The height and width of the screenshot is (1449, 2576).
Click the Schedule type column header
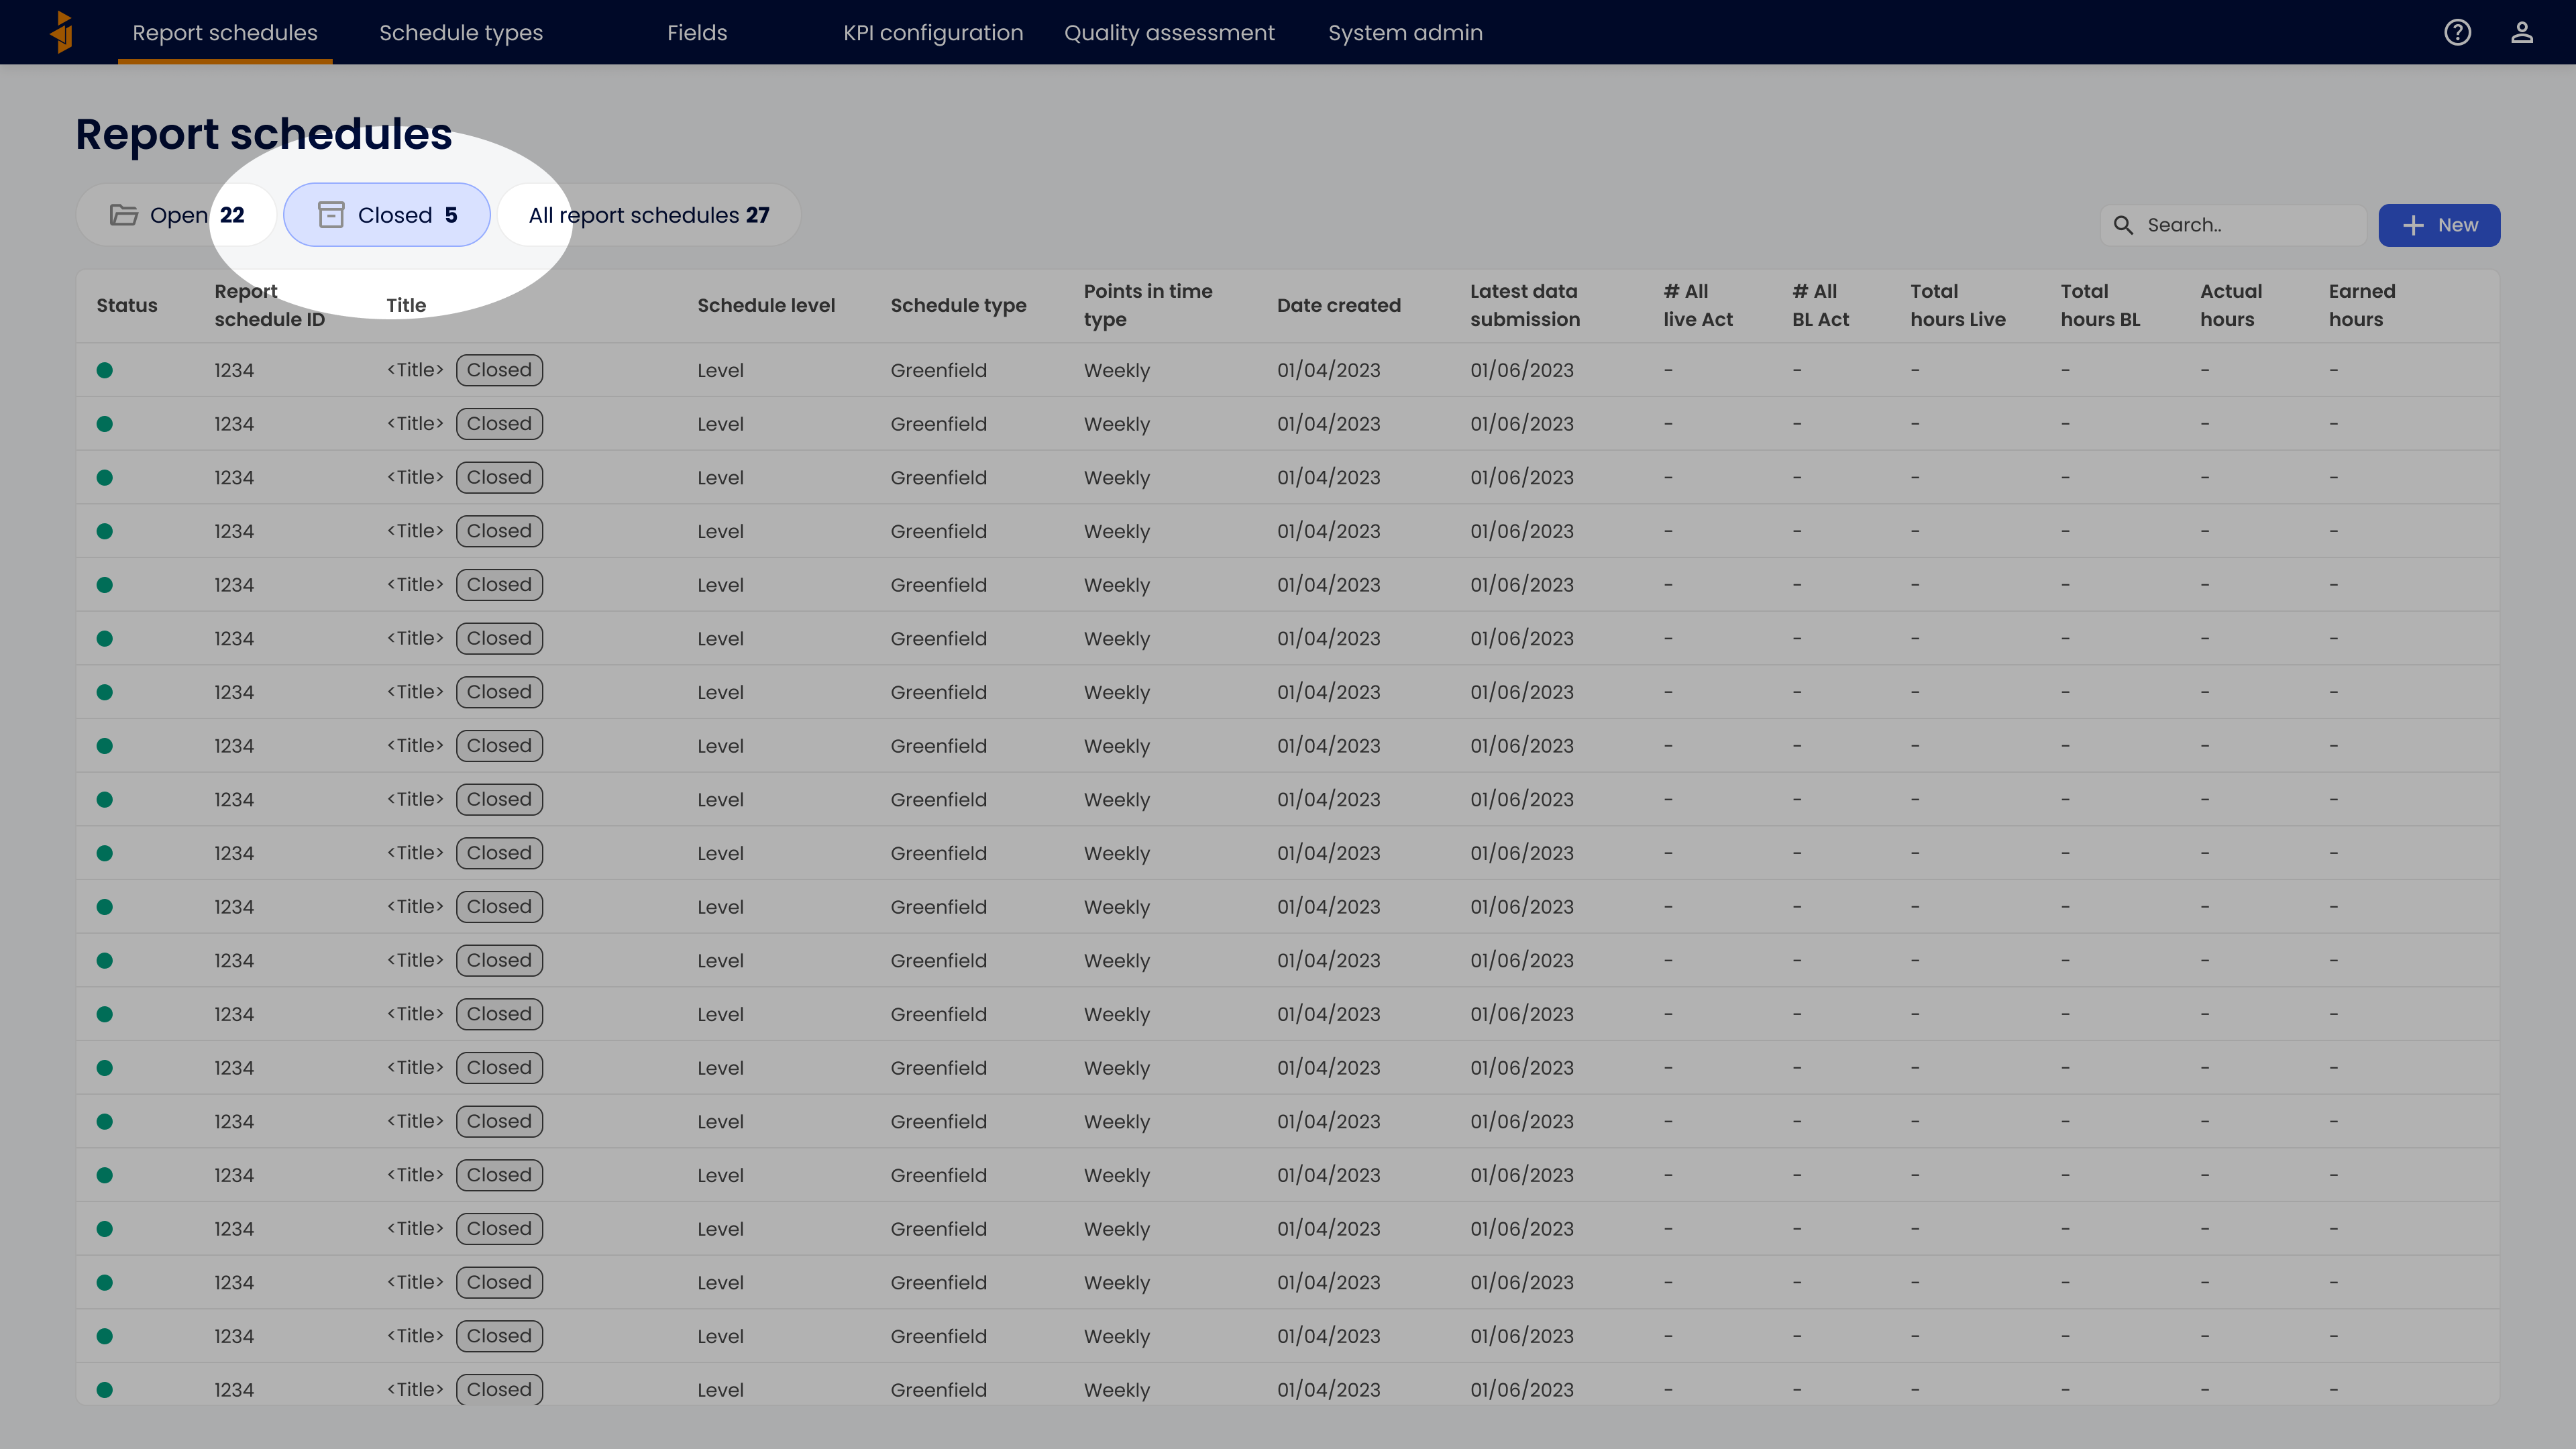coord(958,305)
